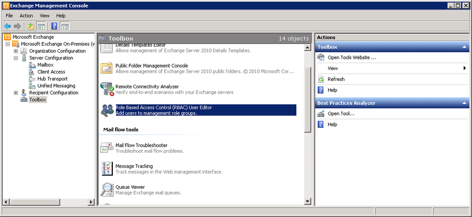Collapse the Toolbox actions section

pos(464,47)
